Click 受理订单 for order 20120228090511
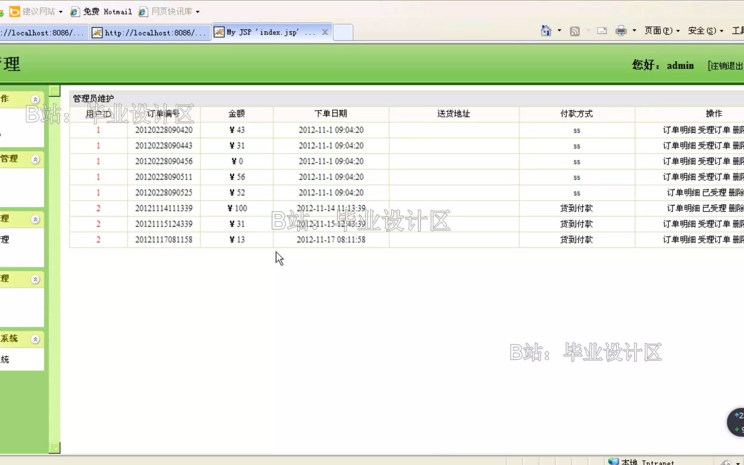Screen dimensions: 744x465 [x=714, y=177]
